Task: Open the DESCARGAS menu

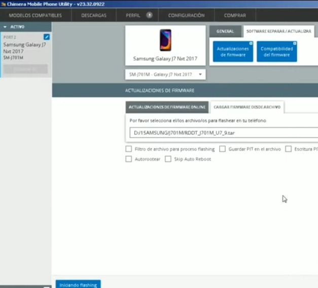Action: pyautogui.click(x=94, y=15)
